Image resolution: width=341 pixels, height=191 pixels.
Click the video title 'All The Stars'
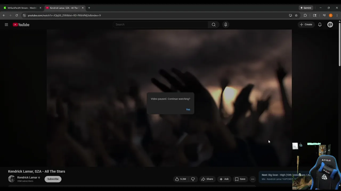point(36,171)
